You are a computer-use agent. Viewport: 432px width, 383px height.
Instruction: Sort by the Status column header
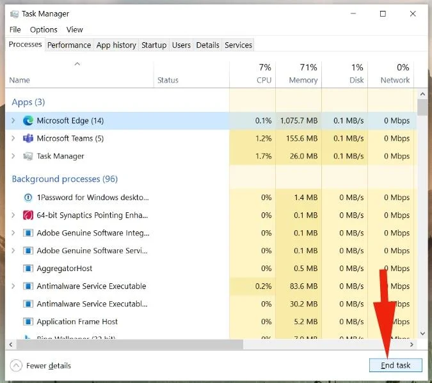tap(191, 74)
